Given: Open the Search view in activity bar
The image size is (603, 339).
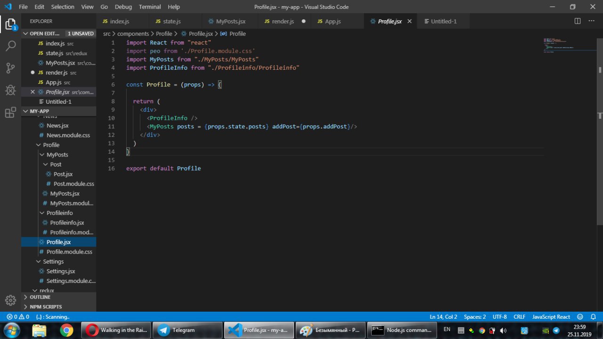Looking at the screenshot, I should click(10, 46).
